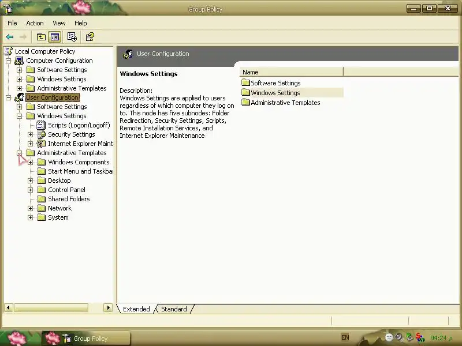Viewport: 462px width, 346px height.
Task: Click the EN language indicator in tray
Action: 345,337
